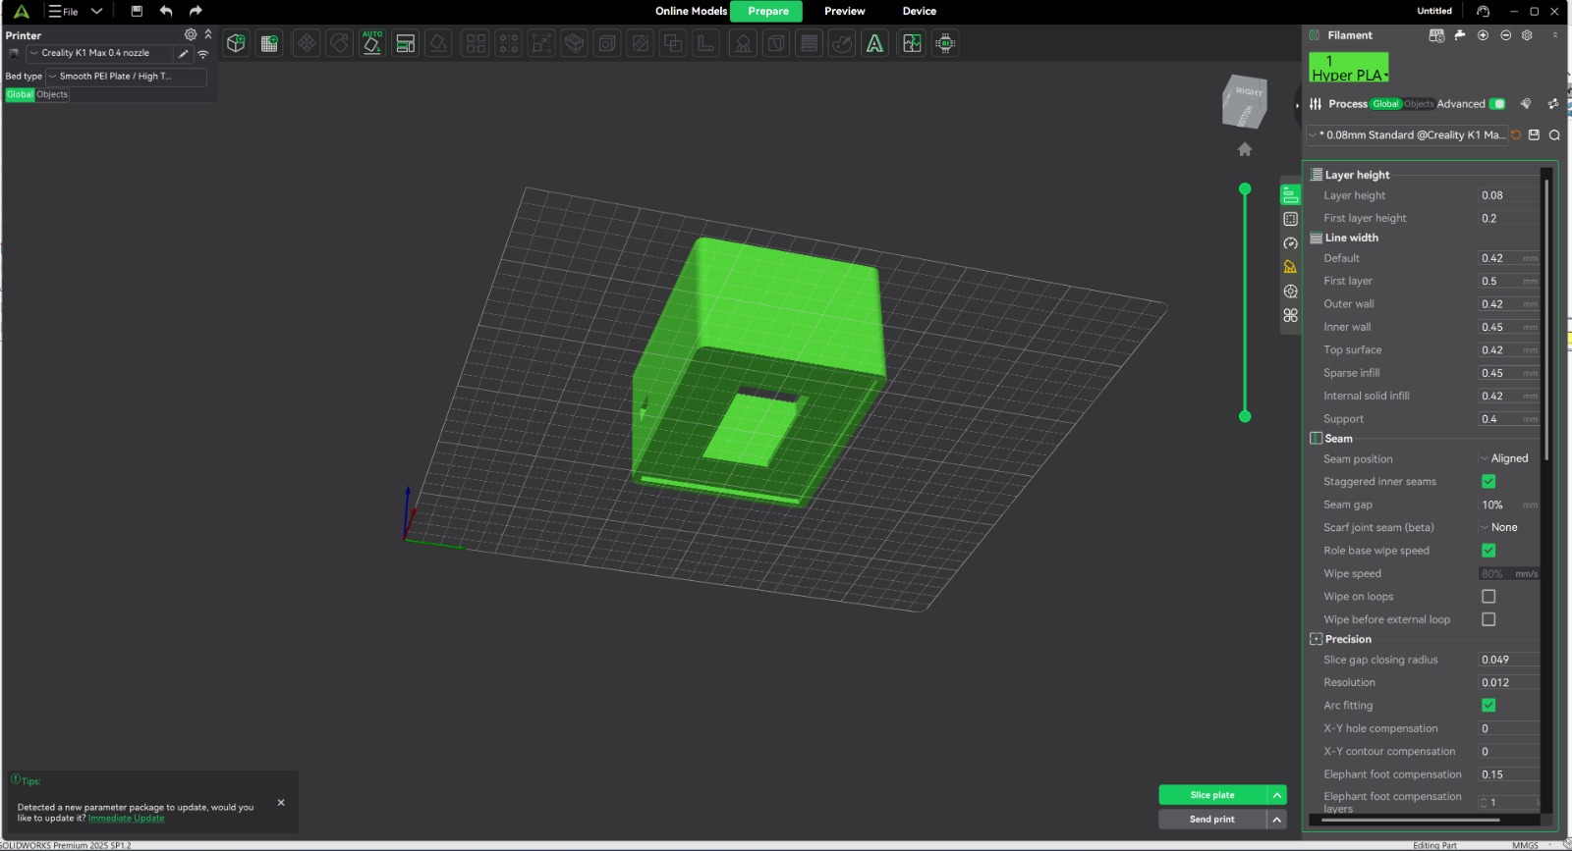Image resolution: width=1572 pixels, height=851 pixels.
Task: Click the top handle of layer slider
Action: click(x=1245, y=188)
